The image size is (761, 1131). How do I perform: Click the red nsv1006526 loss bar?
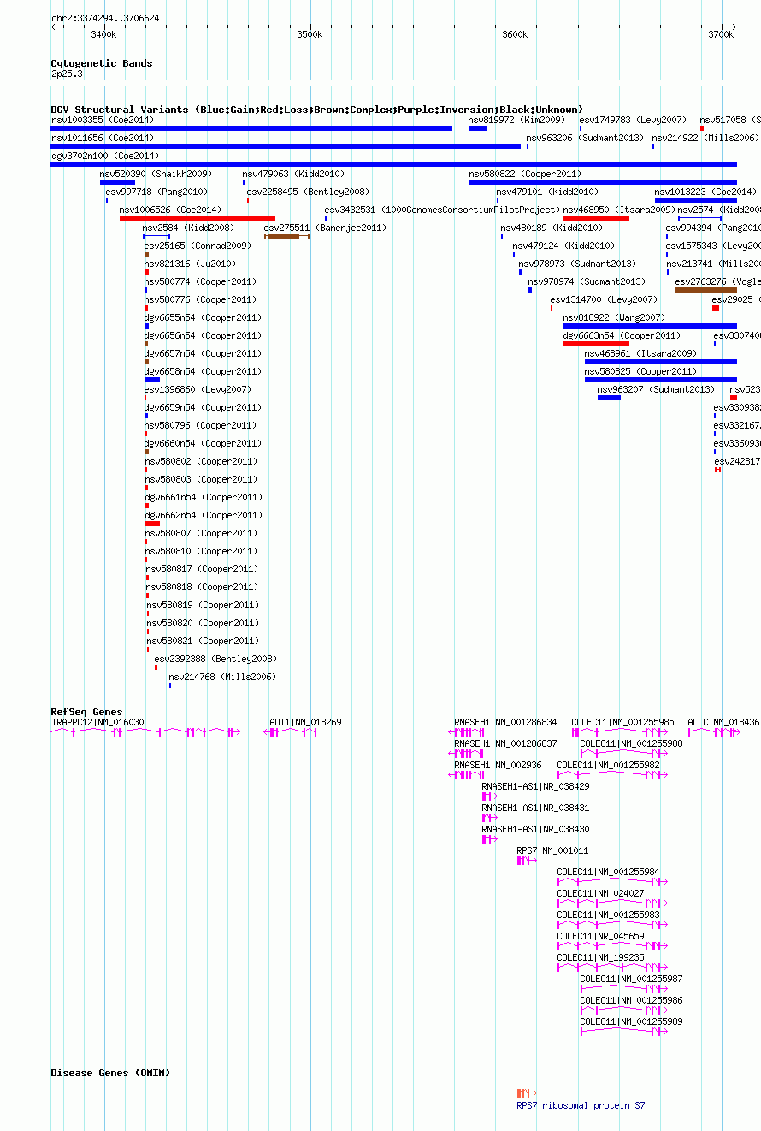coord(198,218)
